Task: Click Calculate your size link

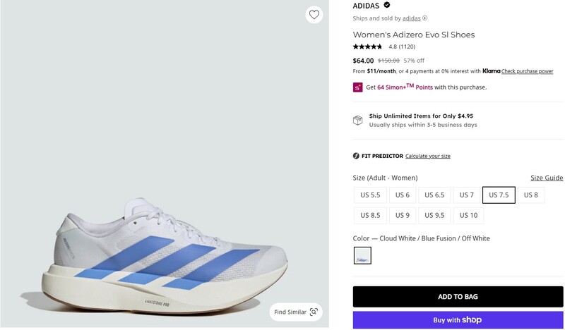Action: point(428,156)
